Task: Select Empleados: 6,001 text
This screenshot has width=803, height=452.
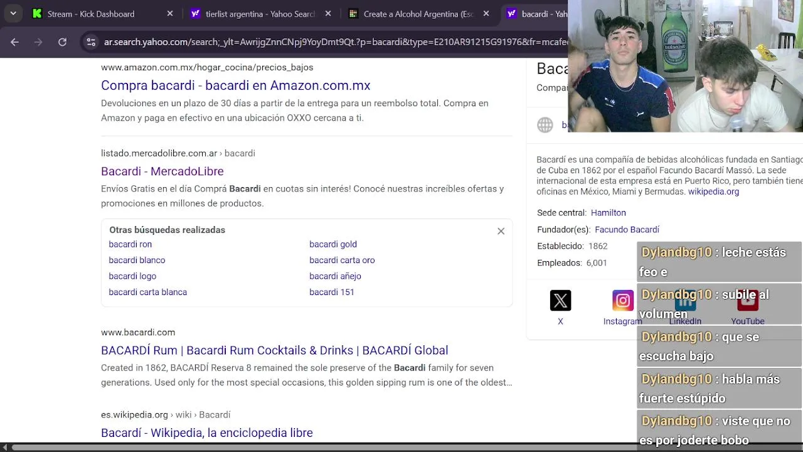Action: point(572,263)
